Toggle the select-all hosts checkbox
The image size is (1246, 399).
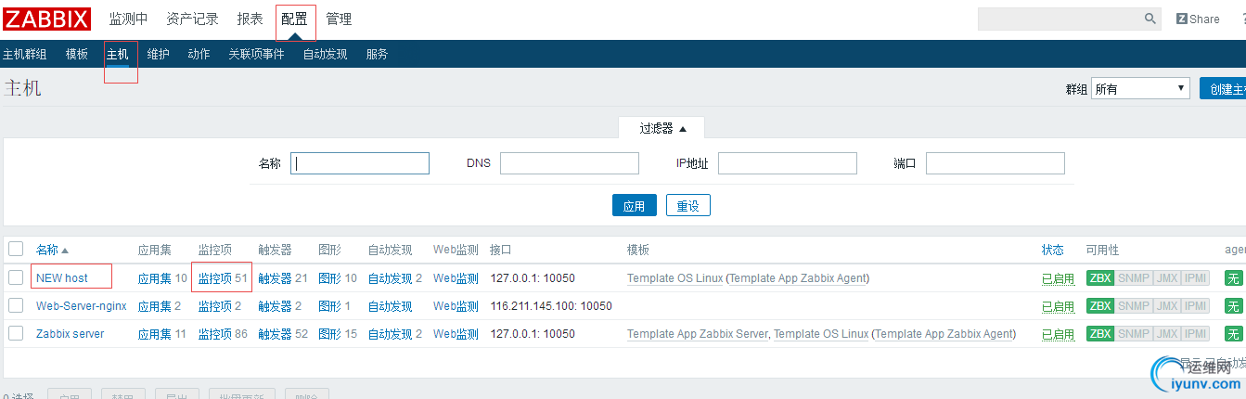click(x=16, y=249)
